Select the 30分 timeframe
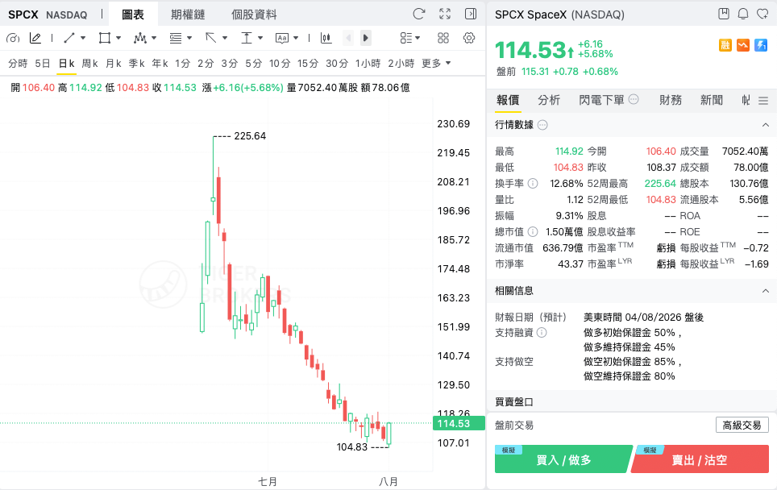This screenshot has width=777, height=490. click(337, 64)
